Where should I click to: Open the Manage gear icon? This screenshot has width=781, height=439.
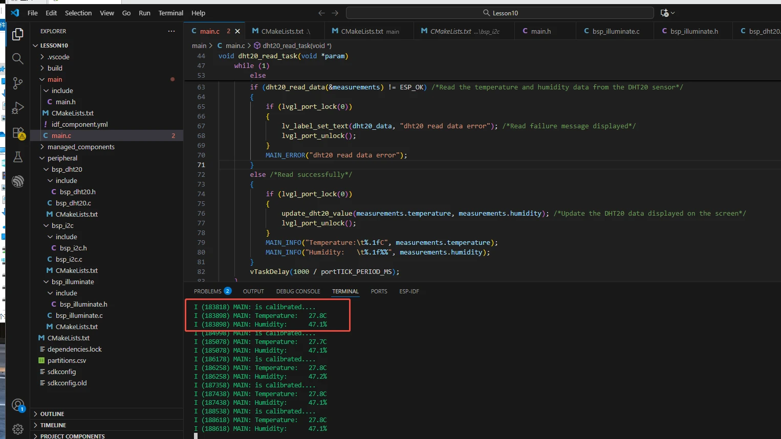tap(17, 429)
